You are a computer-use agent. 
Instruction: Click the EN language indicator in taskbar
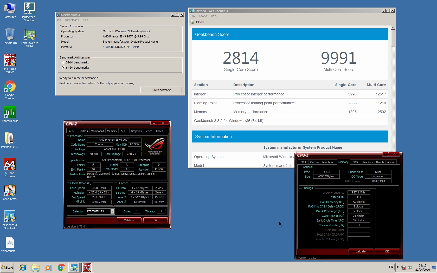pos(391,267)
